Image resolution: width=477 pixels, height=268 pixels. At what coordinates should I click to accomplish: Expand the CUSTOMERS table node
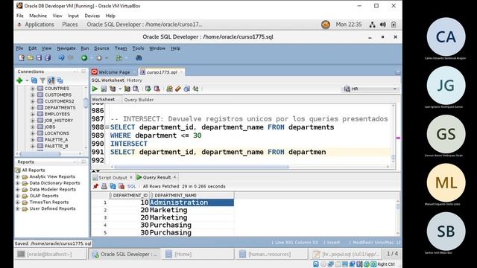[x=33, y=95]
